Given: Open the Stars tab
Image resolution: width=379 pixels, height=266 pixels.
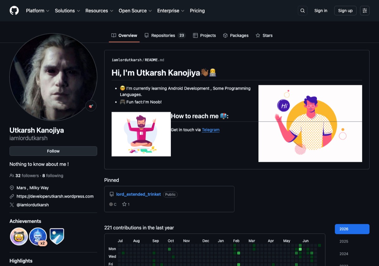Looking at the screenshot, I should 264,35.
